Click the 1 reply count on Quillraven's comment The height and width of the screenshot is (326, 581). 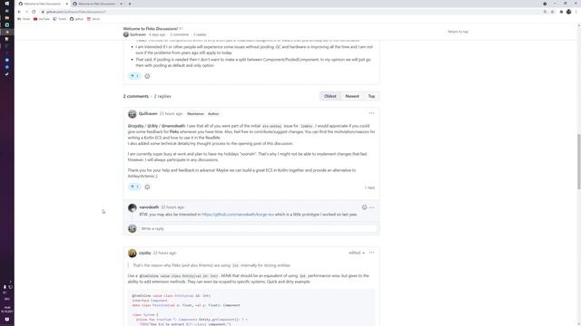[x=369, y=187]
